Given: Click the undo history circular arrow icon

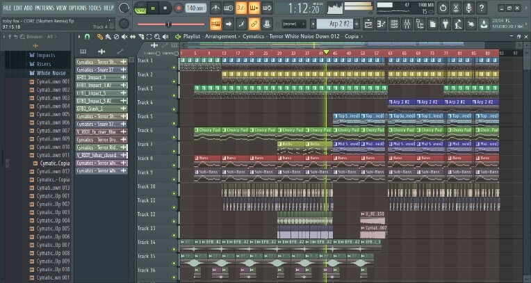Looking at the screenshot, I should click(443, 8).
